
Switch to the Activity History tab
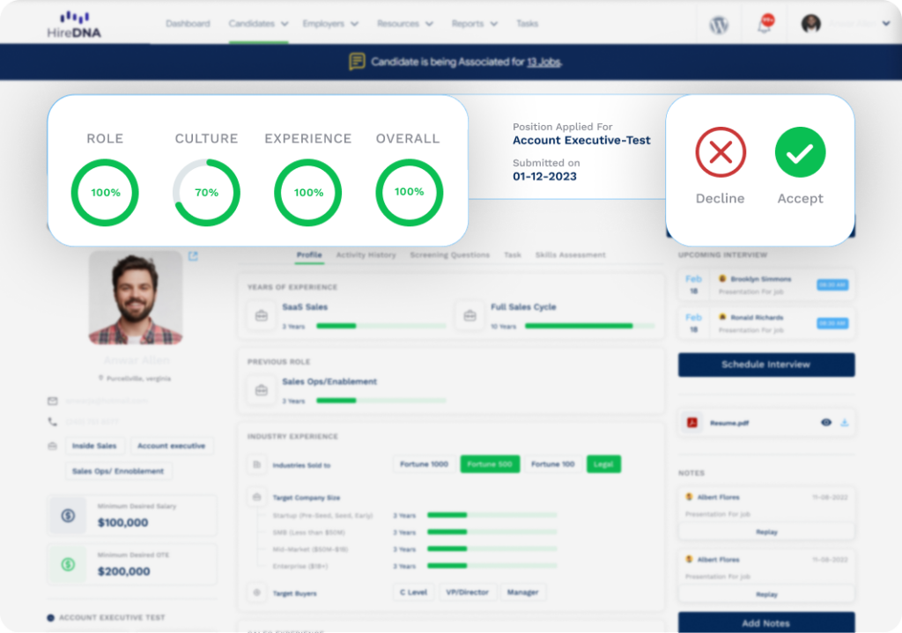tap(366, 254)
